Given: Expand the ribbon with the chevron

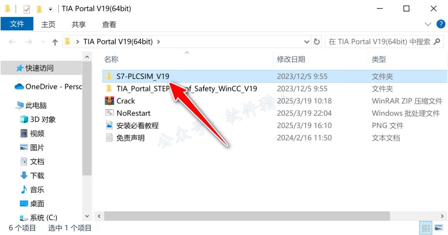Looking at the screenshot, I should 428,24.
